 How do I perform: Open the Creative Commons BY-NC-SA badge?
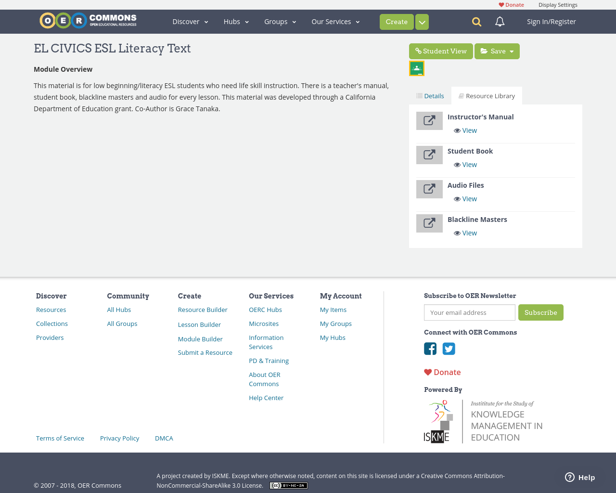(x=289, y=485)
